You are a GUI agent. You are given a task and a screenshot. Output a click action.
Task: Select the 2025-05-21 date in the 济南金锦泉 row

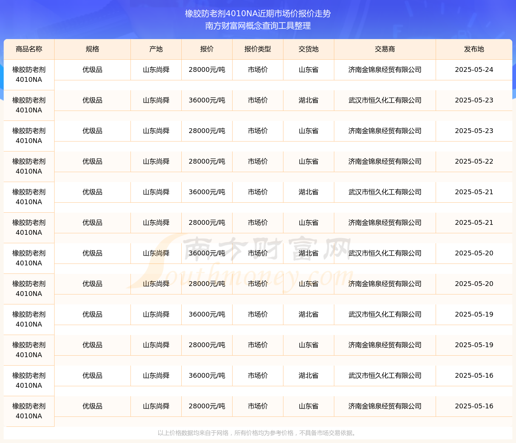coord(474,223)
